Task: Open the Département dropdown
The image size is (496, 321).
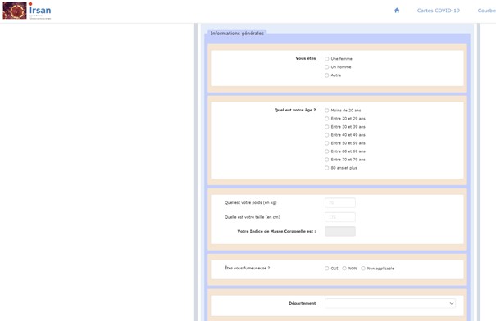Action: [x=390, y=303]
